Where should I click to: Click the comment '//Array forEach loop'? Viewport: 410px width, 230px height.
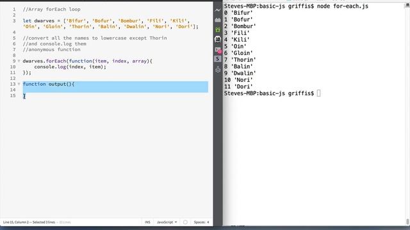tap(51, 9)
